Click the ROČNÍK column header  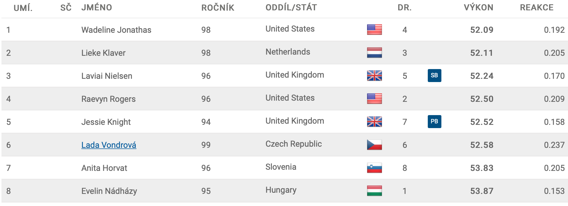[x=218, y=8]
